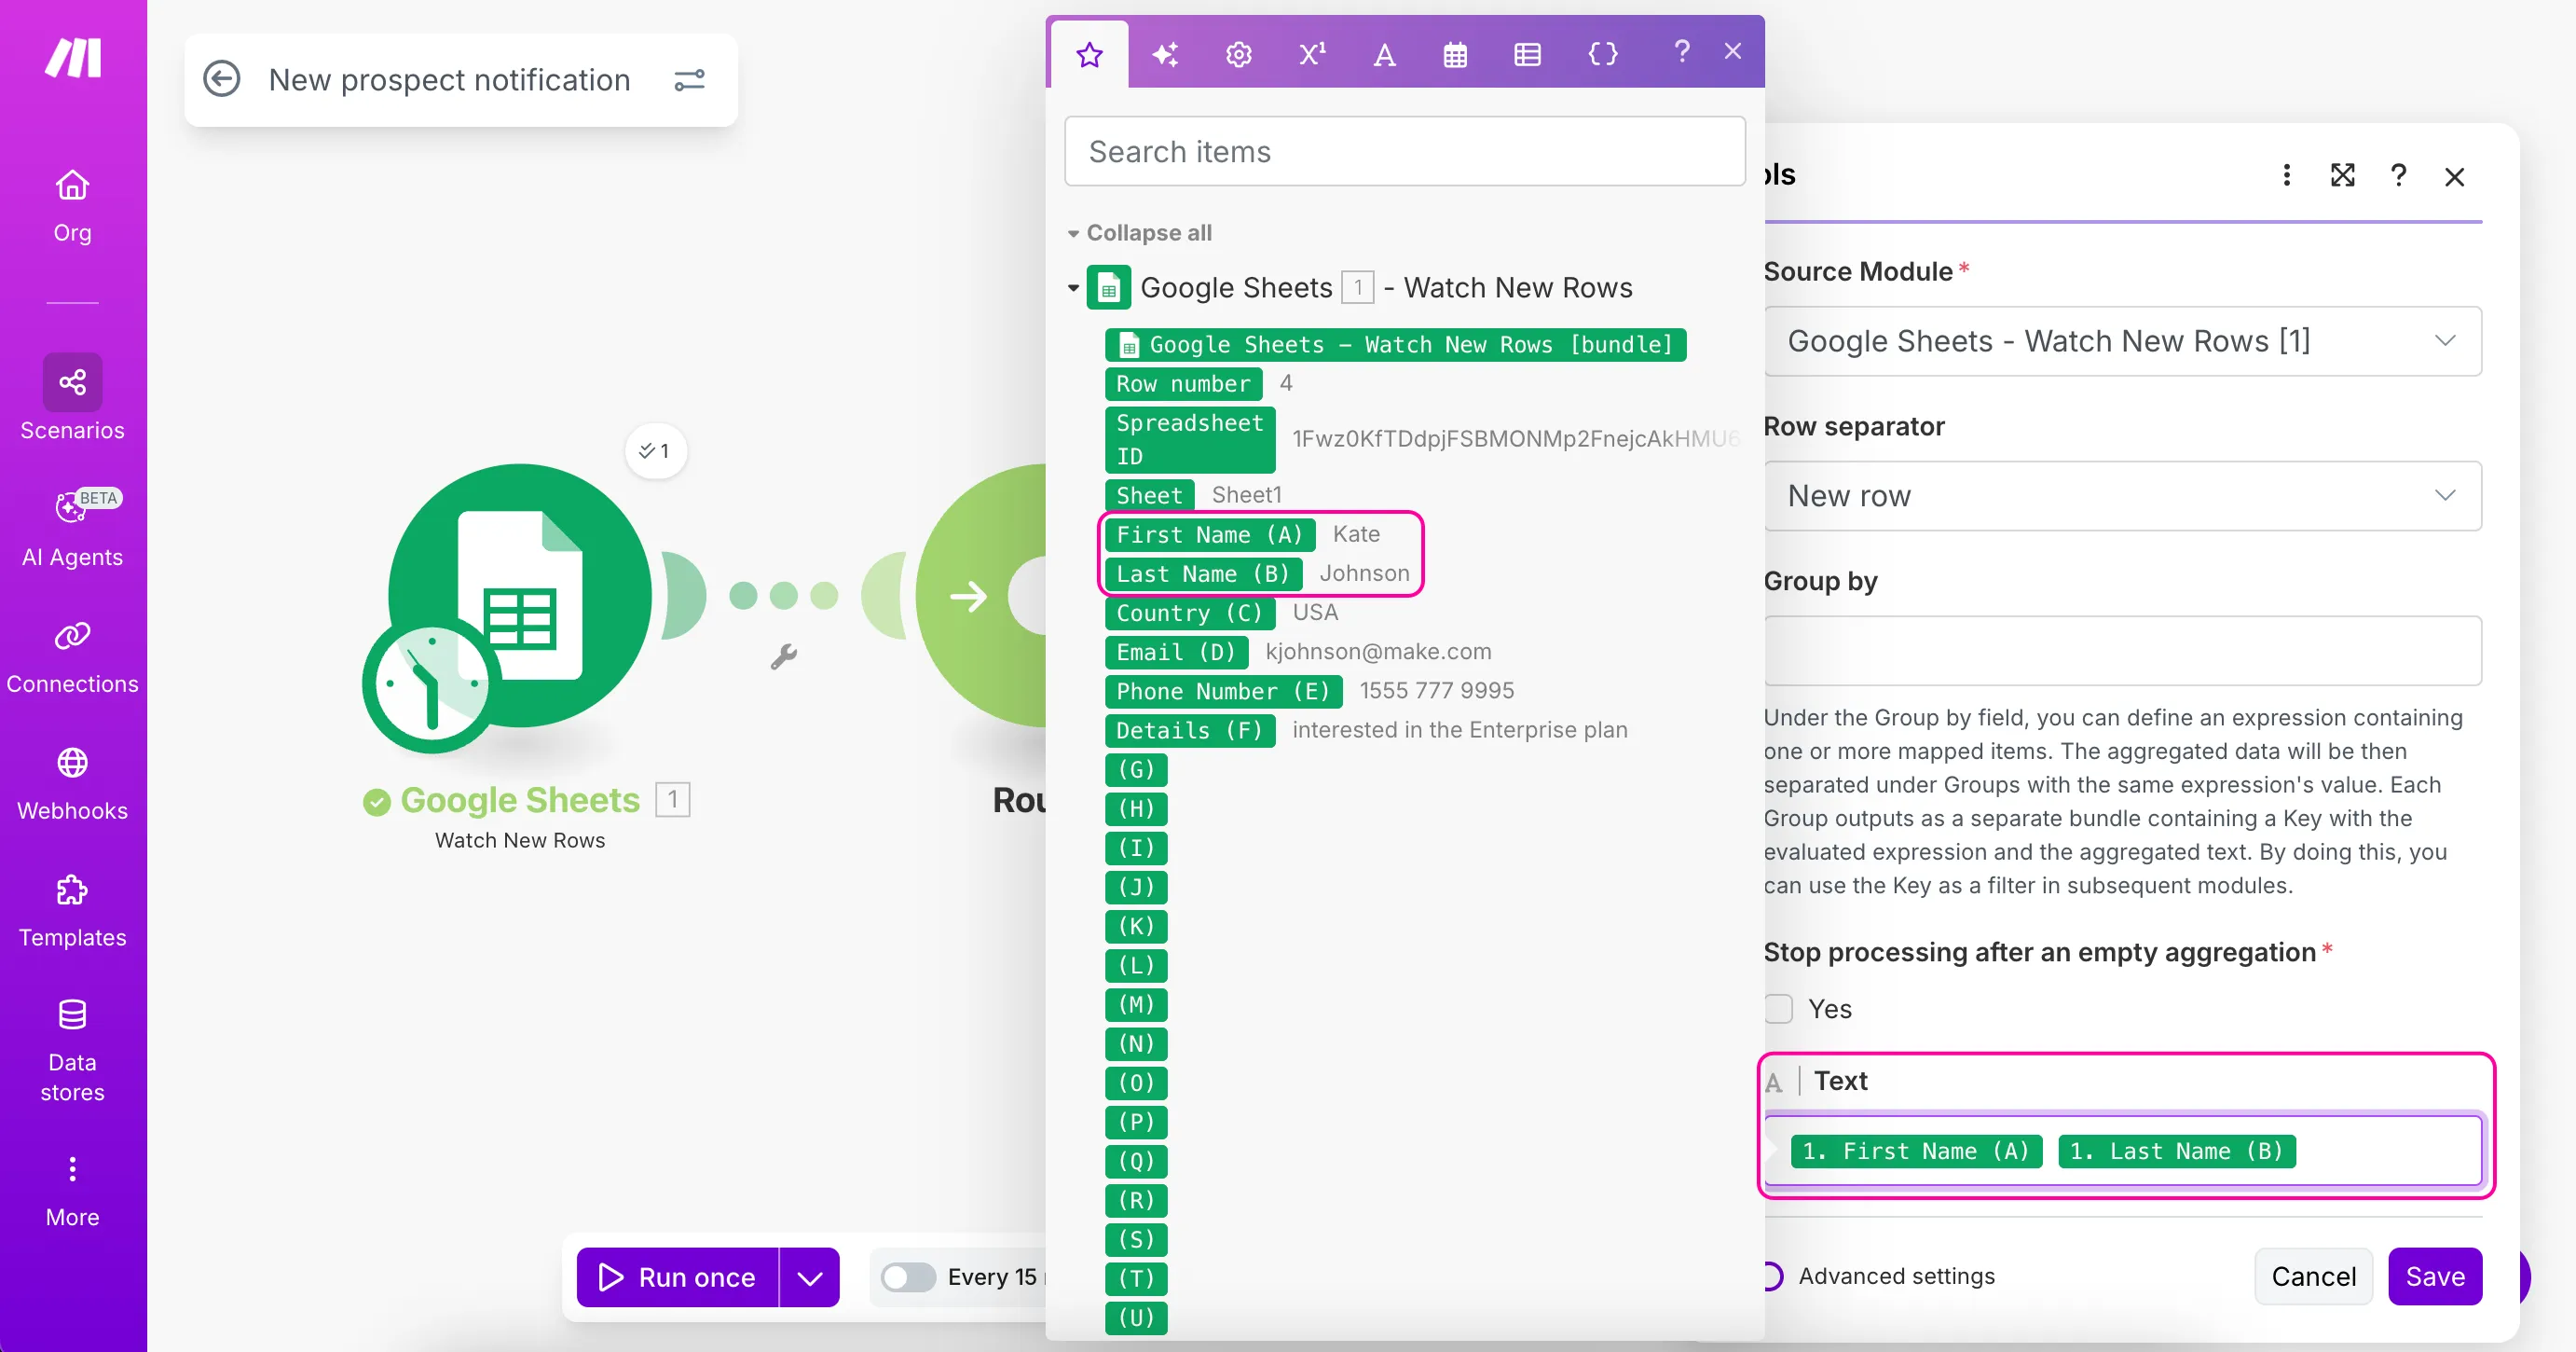Viewport: 2576px width, 1352px height.
Task: Open the module options three-dot menu
Action: [2286, 175]
